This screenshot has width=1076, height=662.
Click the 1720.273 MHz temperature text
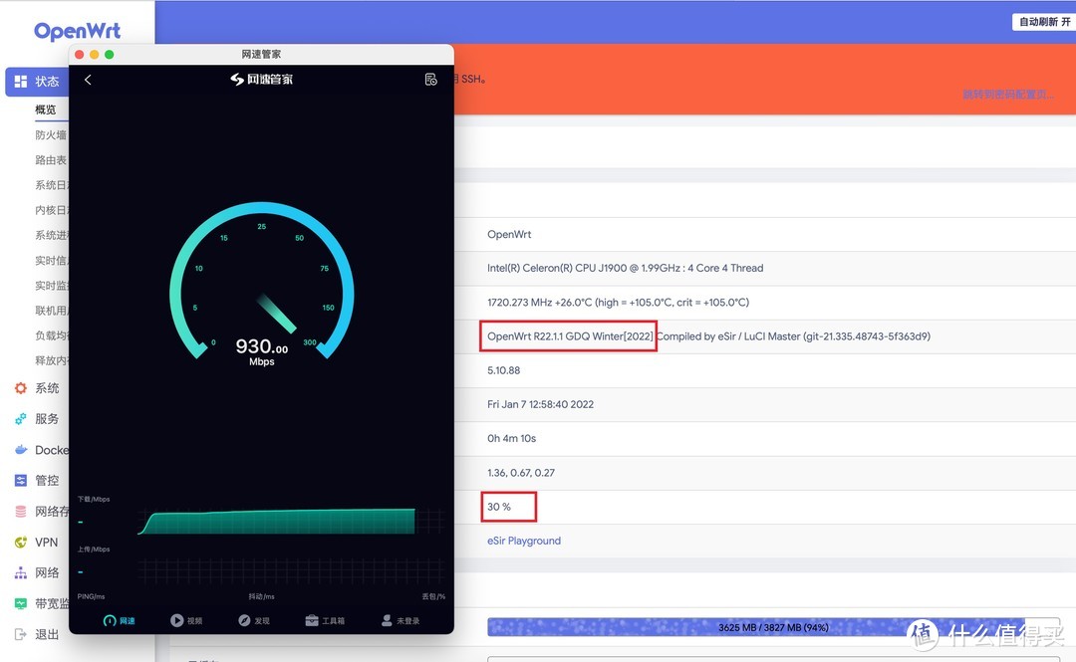[619, 303]
